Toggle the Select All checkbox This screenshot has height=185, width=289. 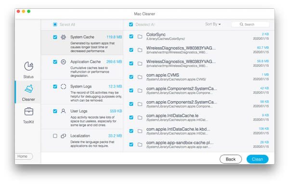[x=55, y=24]
